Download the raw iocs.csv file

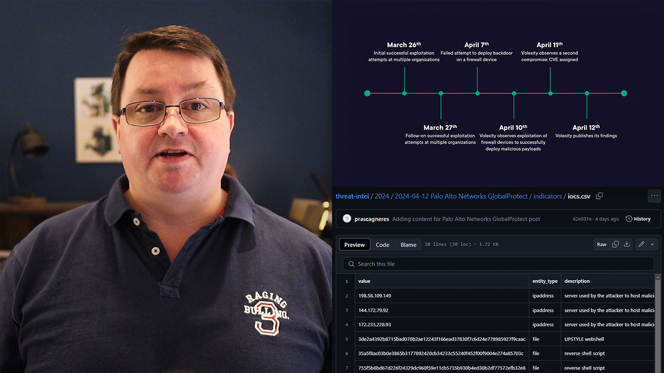[627, 245]
